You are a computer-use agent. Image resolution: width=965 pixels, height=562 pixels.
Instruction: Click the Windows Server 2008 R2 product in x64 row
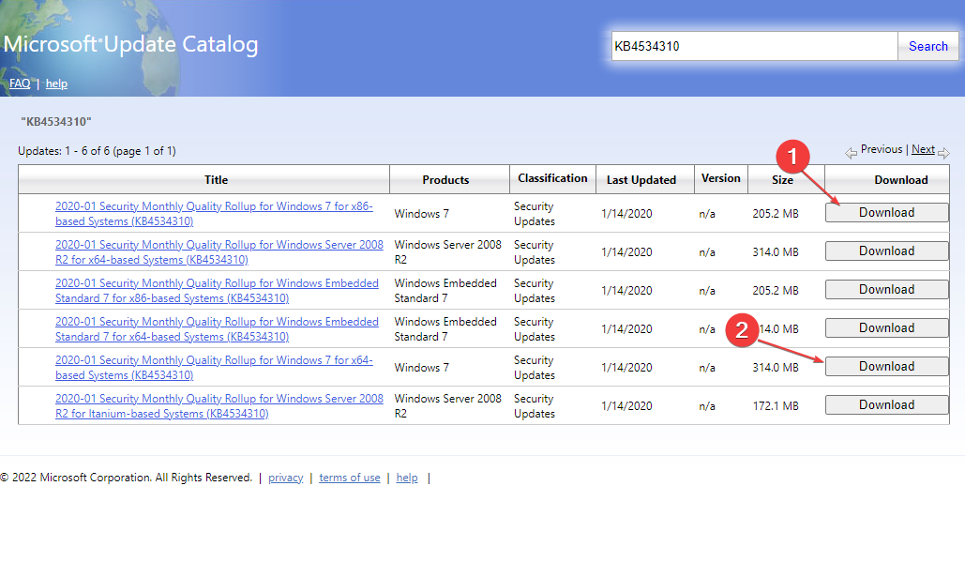(448, 251)
